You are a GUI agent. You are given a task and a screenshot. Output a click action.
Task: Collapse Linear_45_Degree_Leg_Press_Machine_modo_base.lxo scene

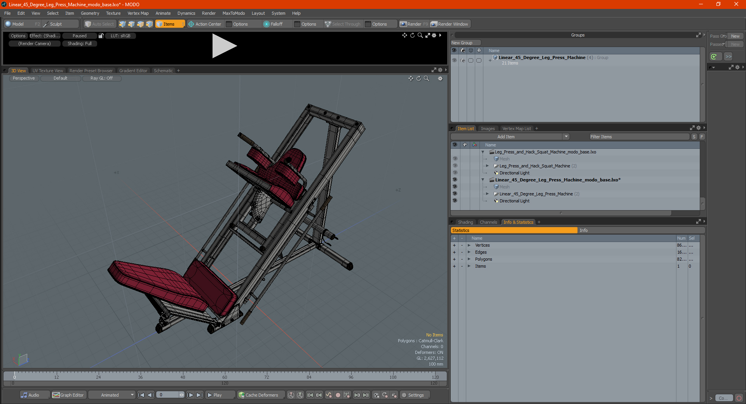(x=483, y=180)
